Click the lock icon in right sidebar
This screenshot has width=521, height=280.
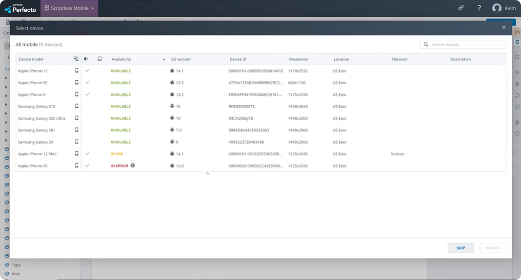point(518,122)
